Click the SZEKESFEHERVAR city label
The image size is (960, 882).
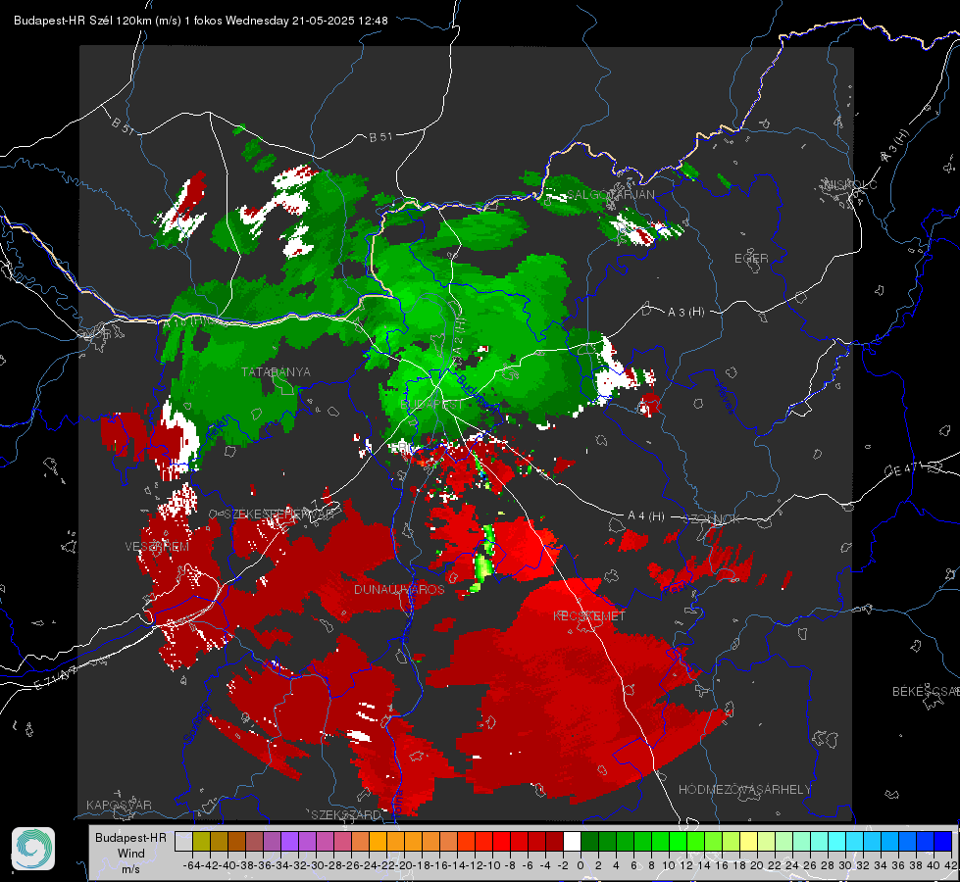[278, 514]
